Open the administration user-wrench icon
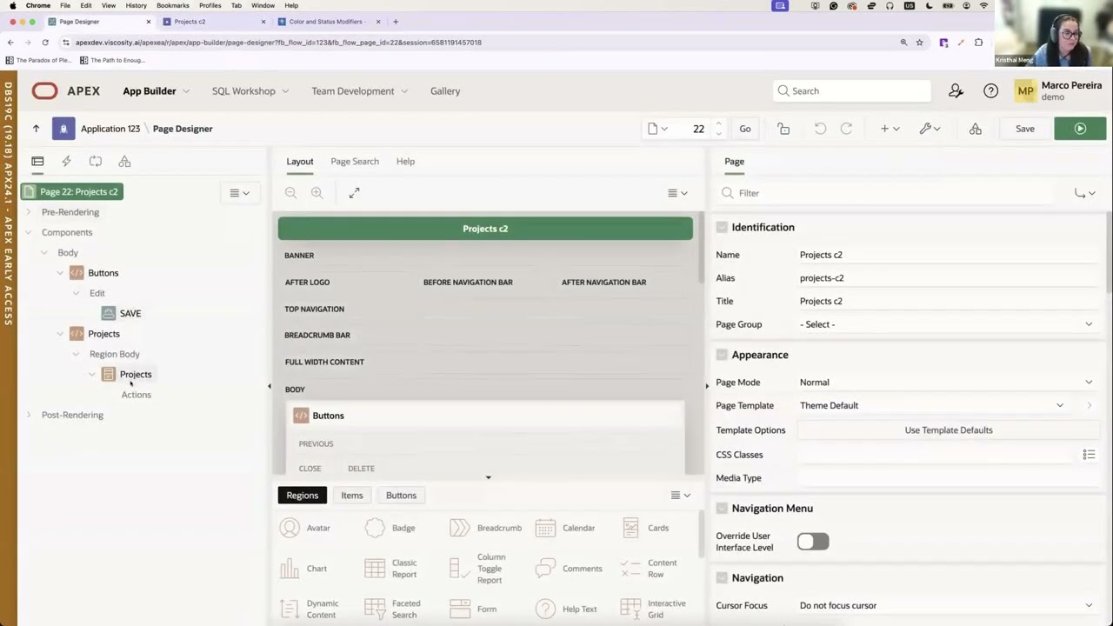 point(956,90)
